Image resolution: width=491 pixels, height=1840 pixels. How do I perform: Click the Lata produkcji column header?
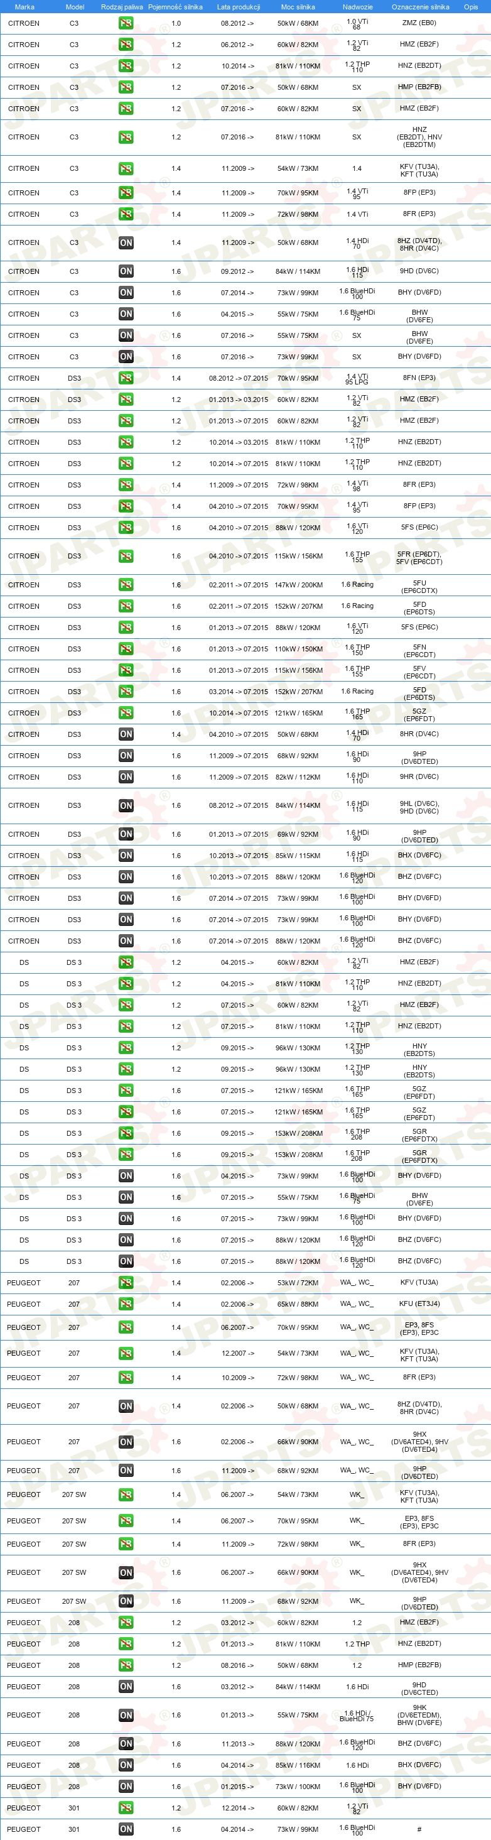pyautogui.click(x=239, y=7)
